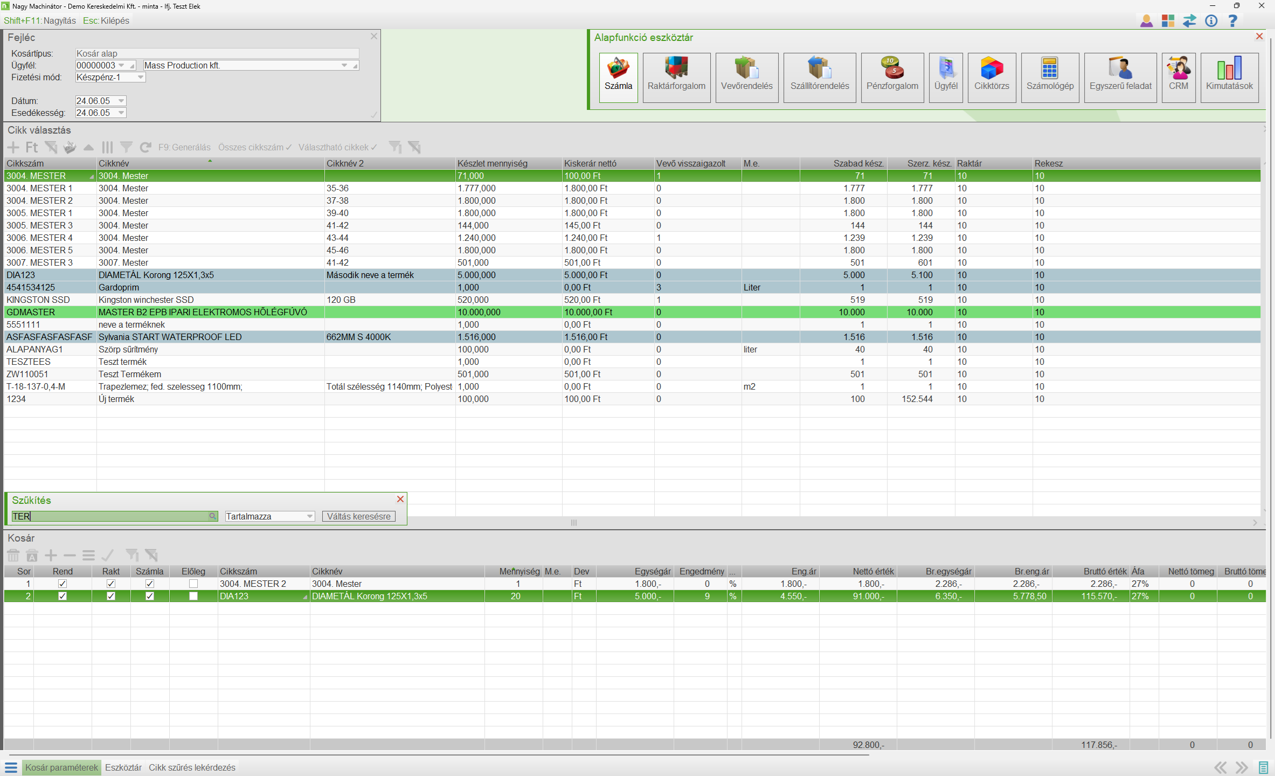Open the Cikk szűrés lekérdezés tab
The width and height of the screenshot is (1275, 776).
pos(192,767)
